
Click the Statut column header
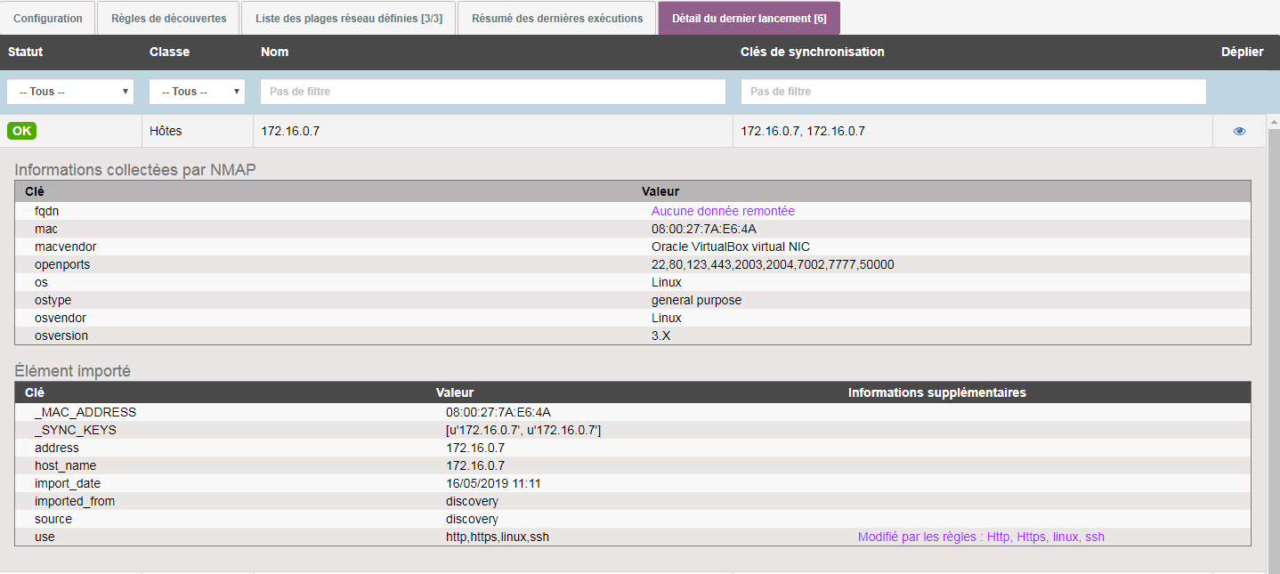(x=26, y=52)
